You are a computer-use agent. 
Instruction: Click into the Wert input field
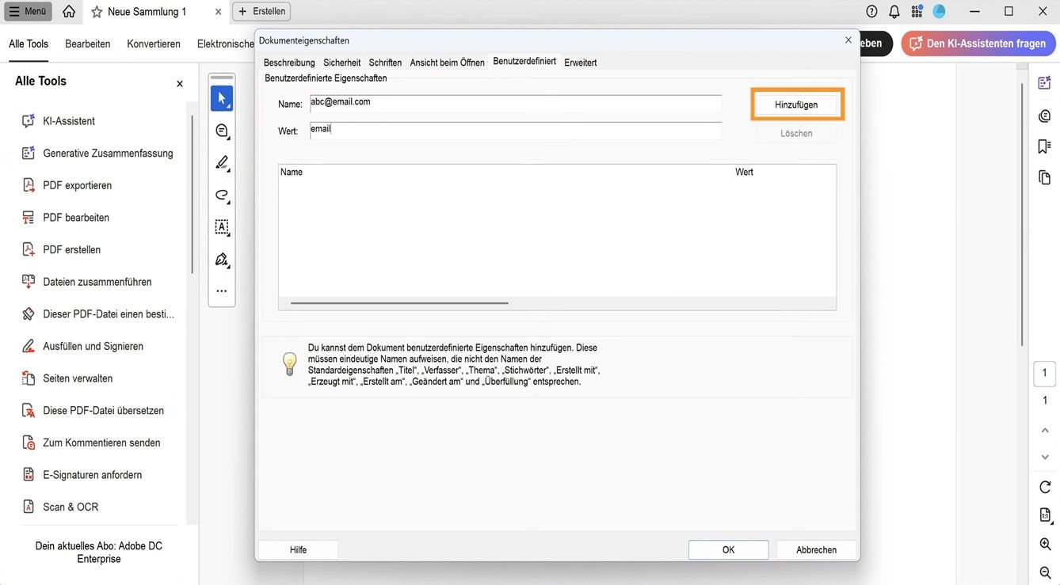[x=515, y=131]
